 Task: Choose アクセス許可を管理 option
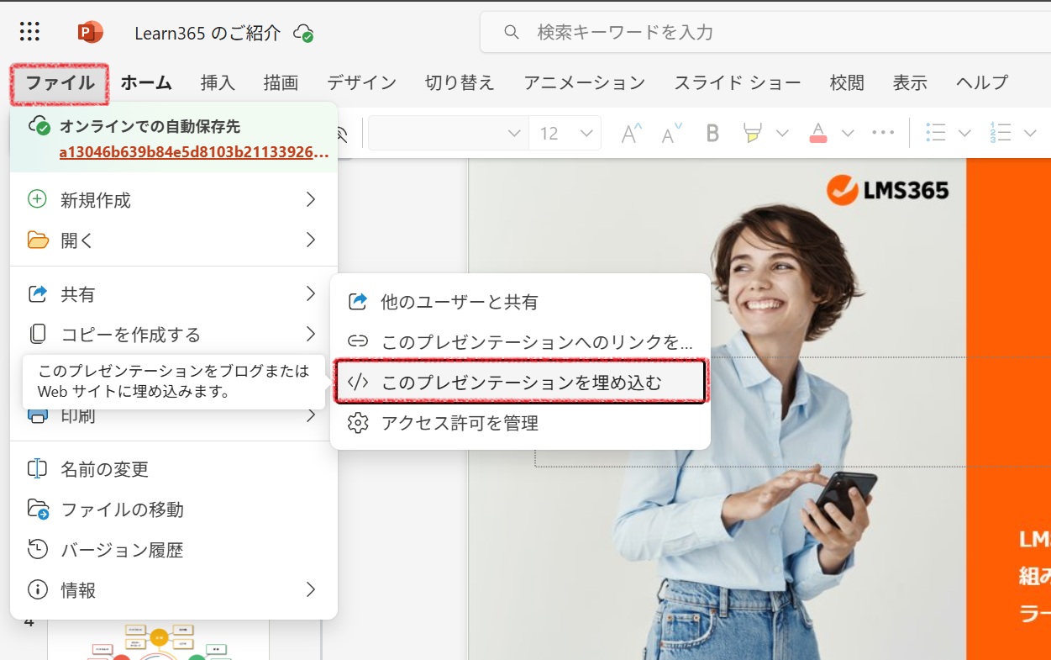[520, 423]
